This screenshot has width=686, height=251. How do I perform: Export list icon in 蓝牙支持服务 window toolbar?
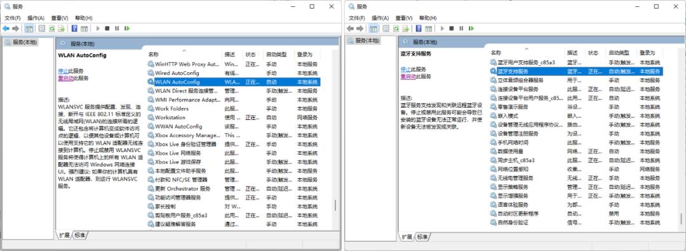click(x=405, y=29)
